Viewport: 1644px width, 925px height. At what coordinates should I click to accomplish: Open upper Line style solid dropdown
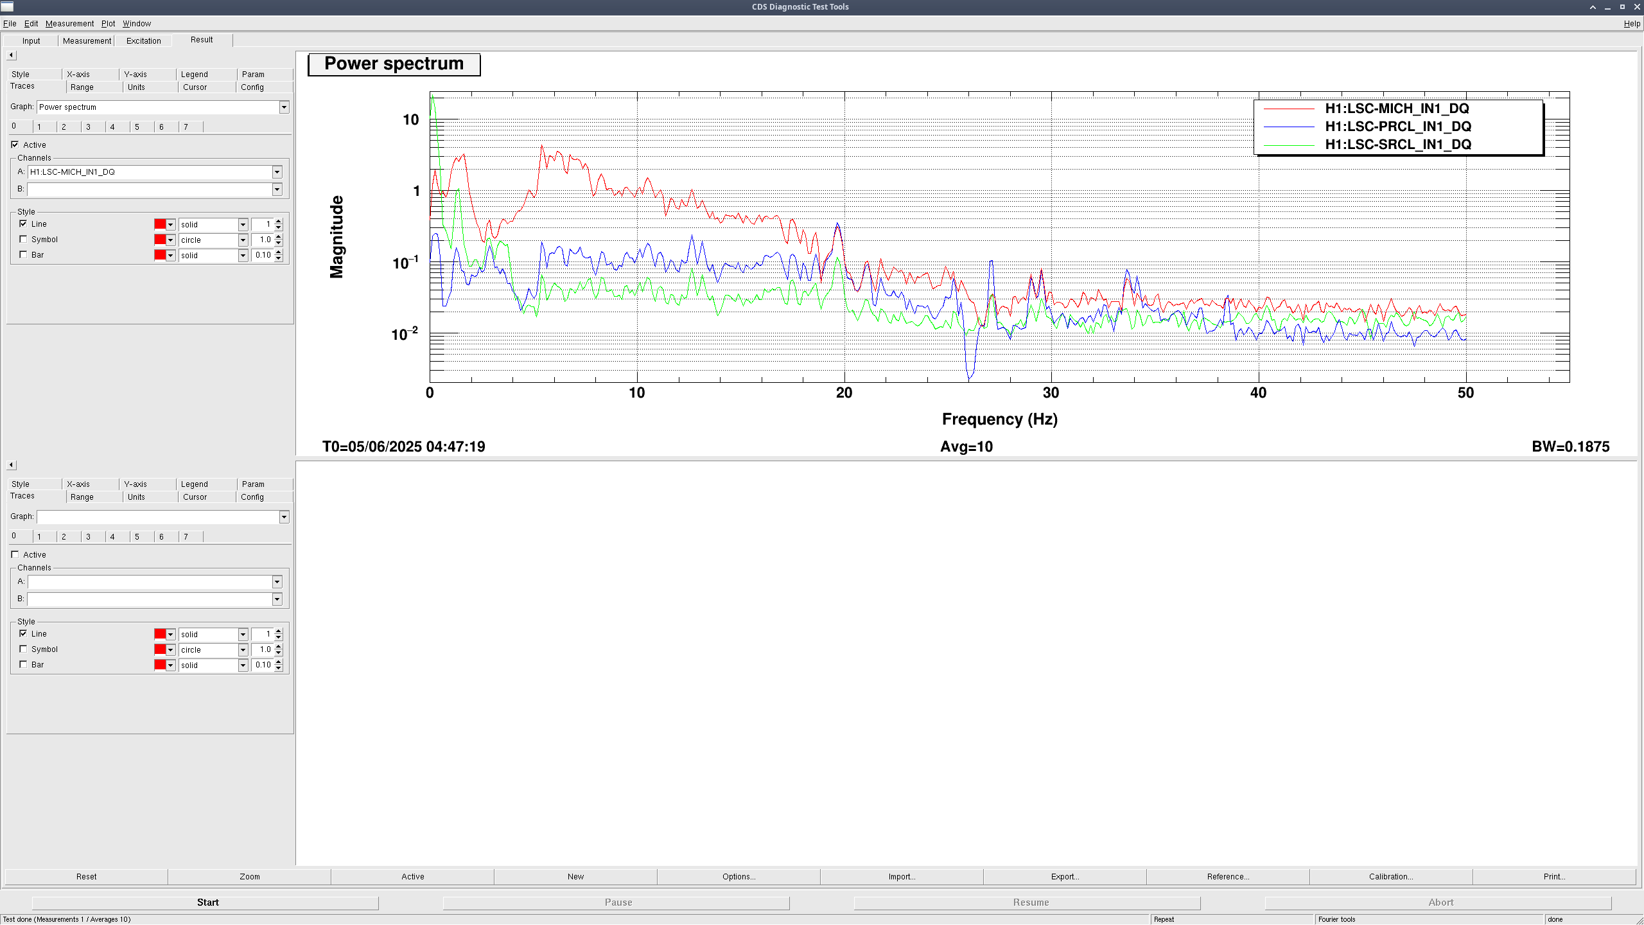point(243,225)
